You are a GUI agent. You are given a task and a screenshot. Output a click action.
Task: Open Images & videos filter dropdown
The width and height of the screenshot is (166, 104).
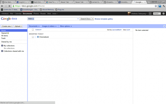pos(49,26)
